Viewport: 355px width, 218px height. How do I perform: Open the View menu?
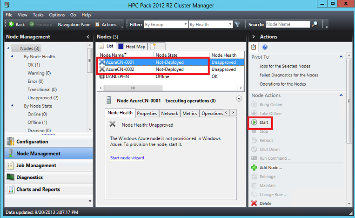[22, 15]
